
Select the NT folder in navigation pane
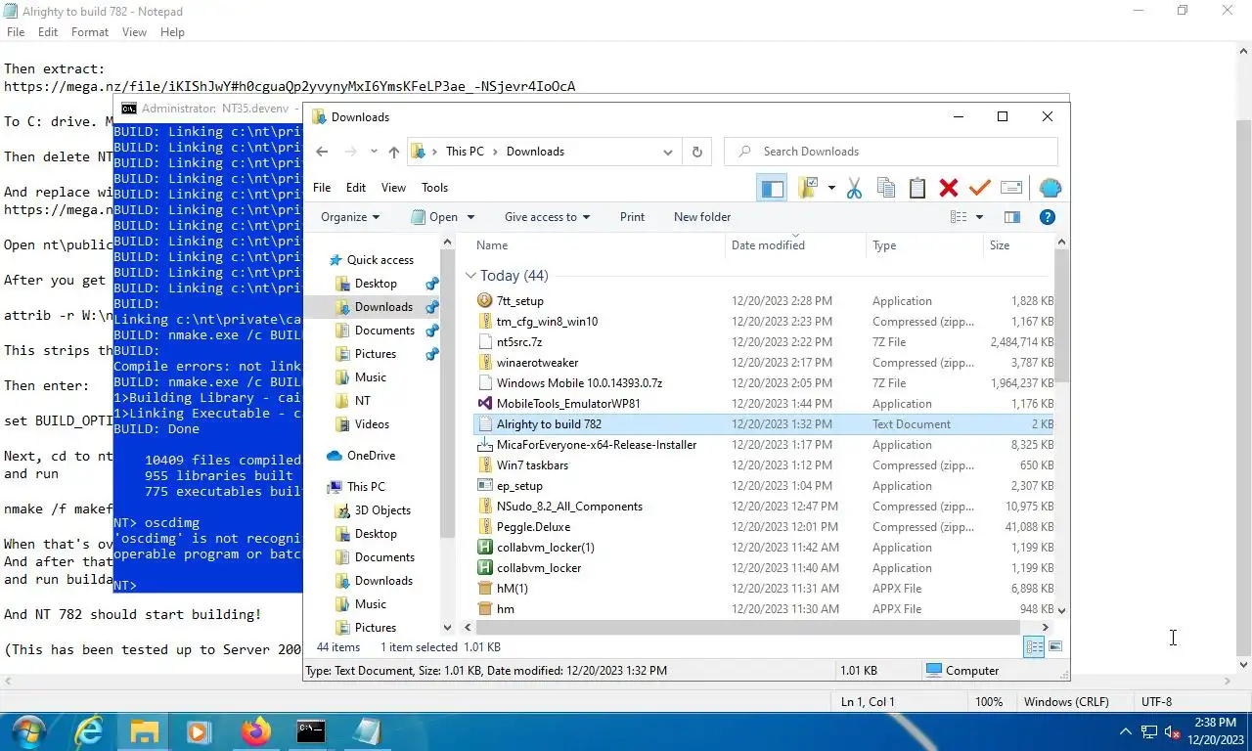[363, 401]
